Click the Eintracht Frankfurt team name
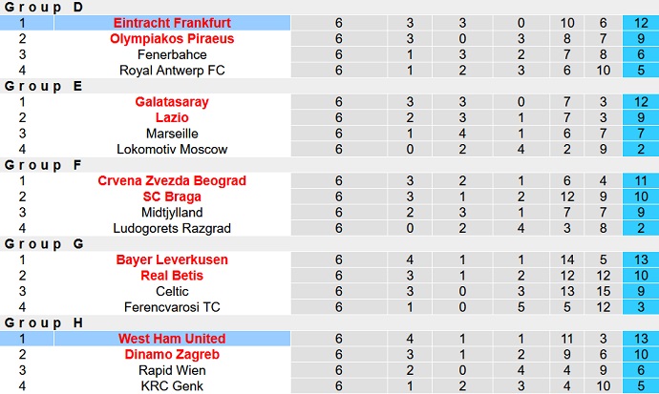The height and width of the screenshot is (394, 659). tap(172, 22)
